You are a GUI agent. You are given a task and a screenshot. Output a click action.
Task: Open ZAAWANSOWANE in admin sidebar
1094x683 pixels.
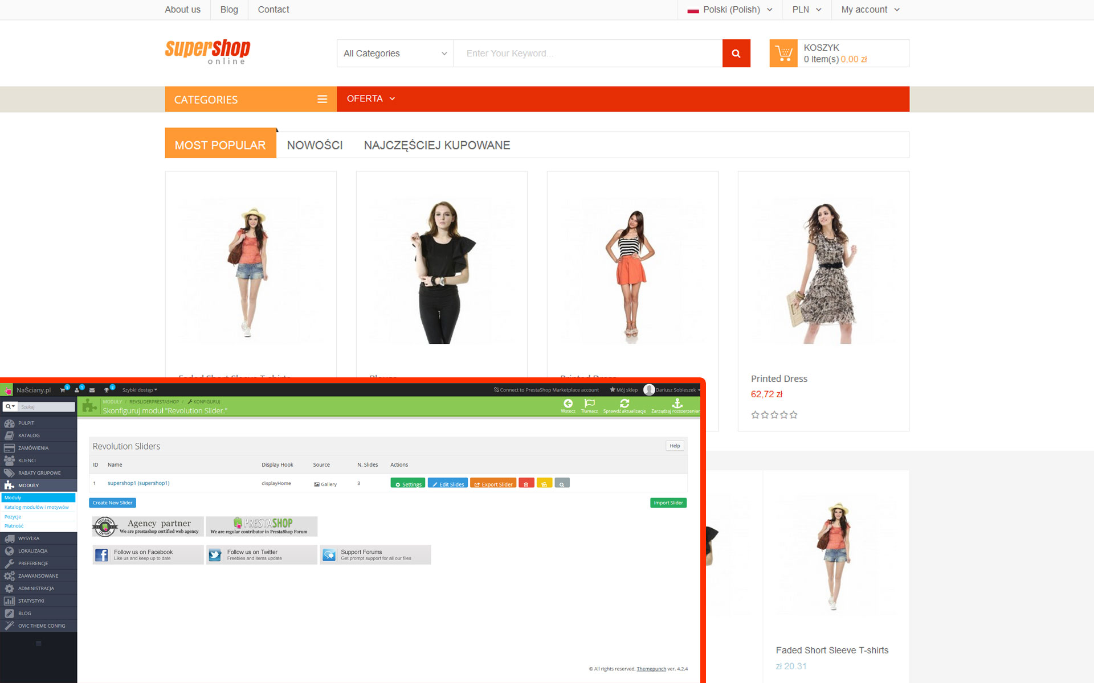tap(38, 576)
